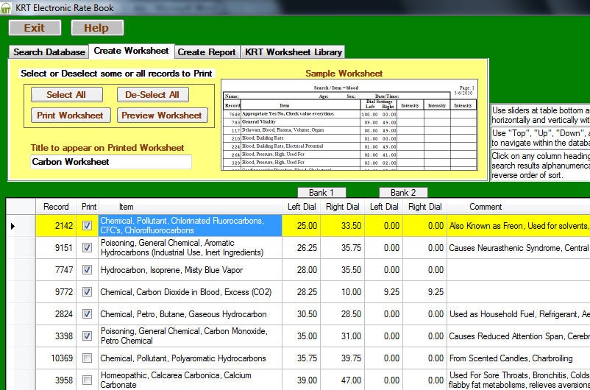This screenshot has width=590, height=390.
Task: Click record number 2142 cell
Action: [x=56, y=225]
